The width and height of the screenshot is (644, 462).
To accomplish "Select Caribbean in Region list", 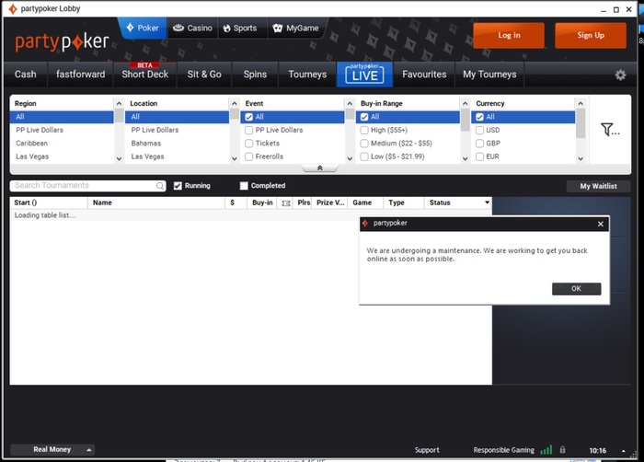I will pyautogui.click(x=62, y=144).
